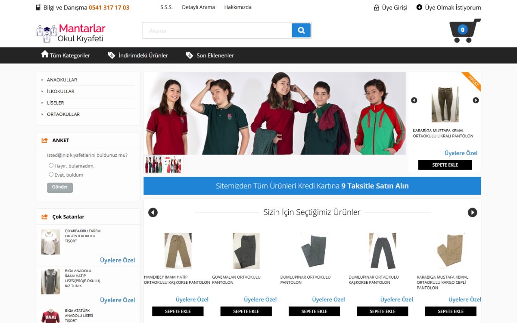The width and height of the screenshot is (517, 323).
Task: Open the S.S.S. menu link
Action: [167, 7]
